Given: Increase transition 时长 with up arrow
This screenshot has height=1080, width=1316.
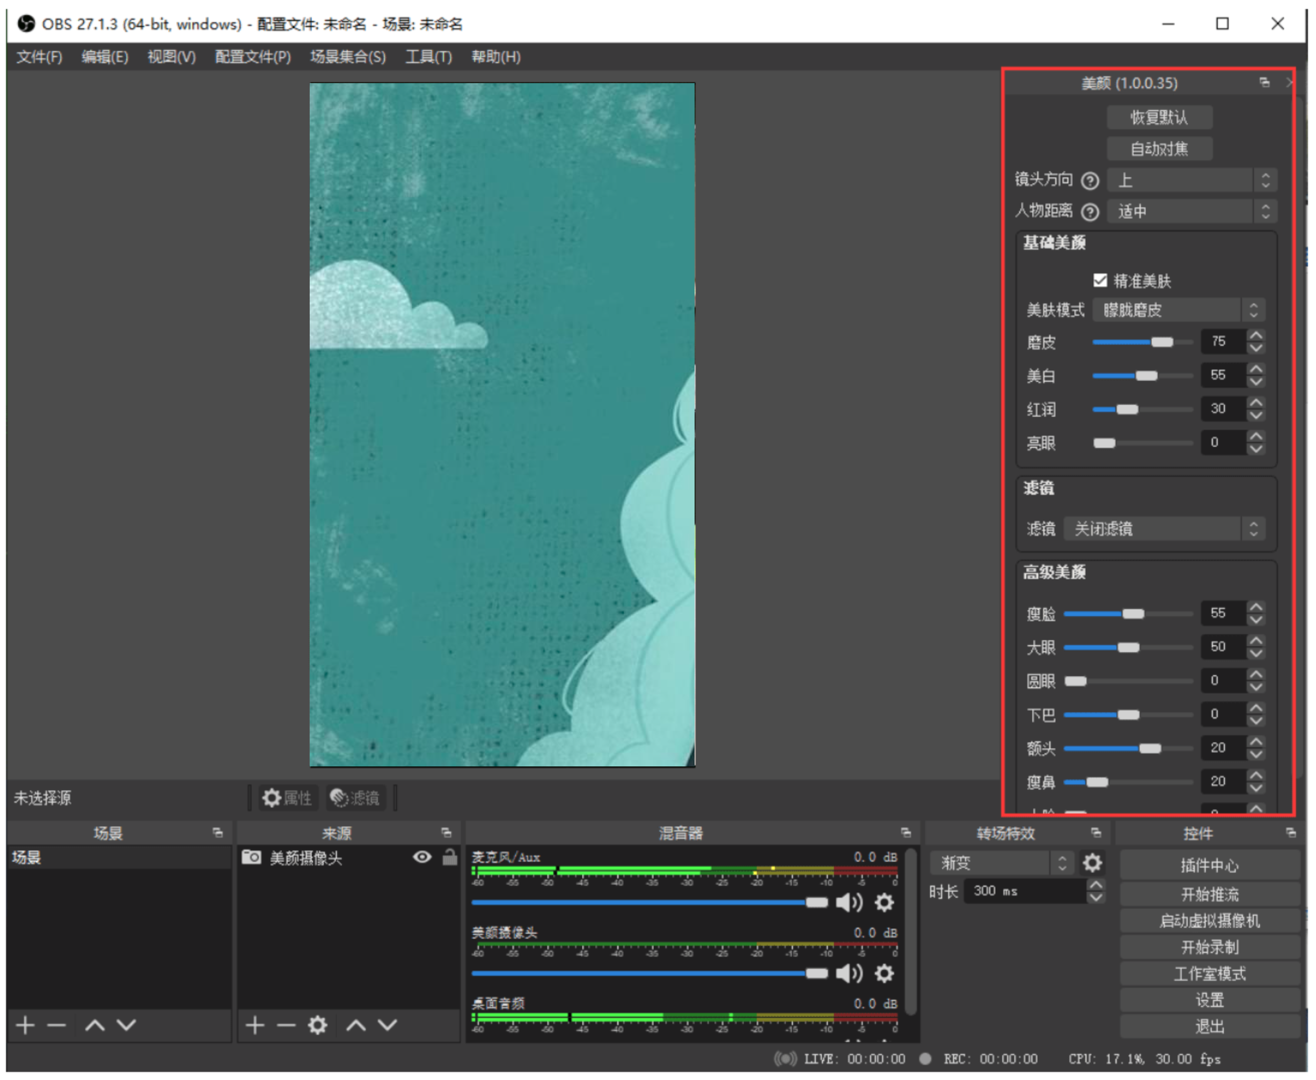Looking at the screenshot, I should [1095, 885].
